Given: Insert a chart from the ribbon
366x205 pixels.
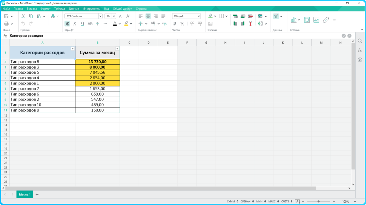Looking at the screenshot, I should tap(293, 20).
